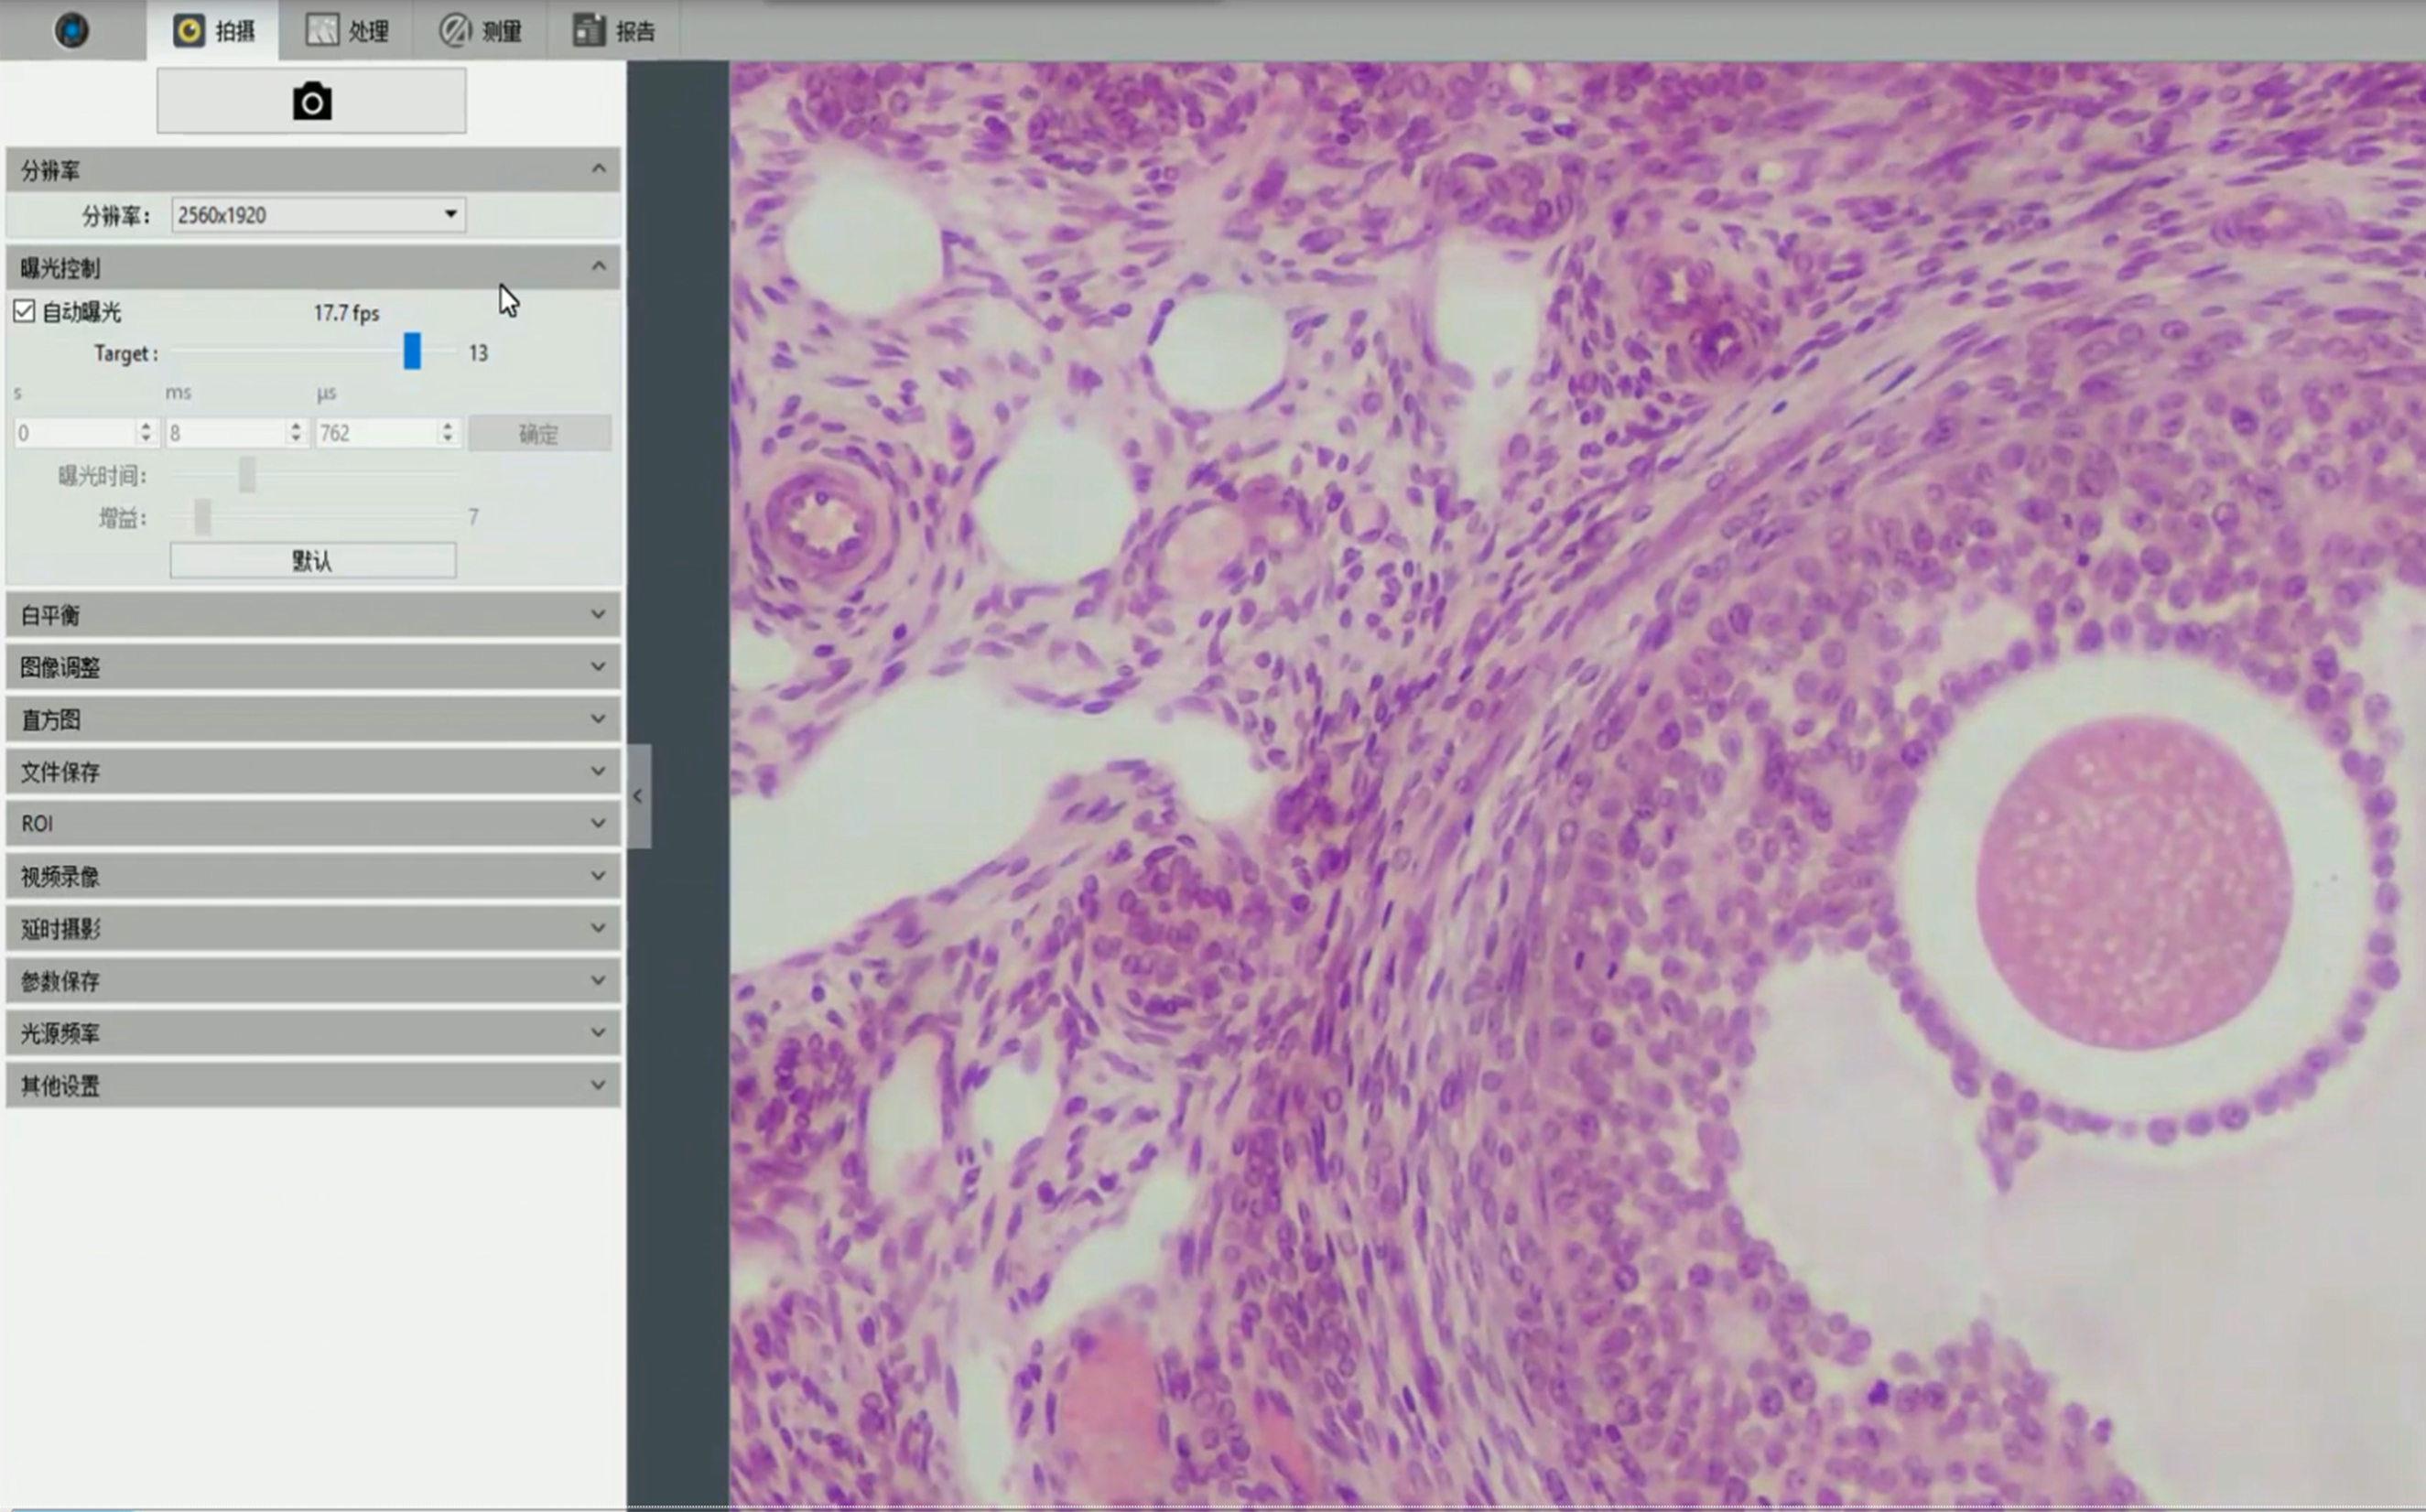The height and width of the screenshot is (1512, 2426).
Task: Increase the µs exposure stepper value
Action: (448, 426)
